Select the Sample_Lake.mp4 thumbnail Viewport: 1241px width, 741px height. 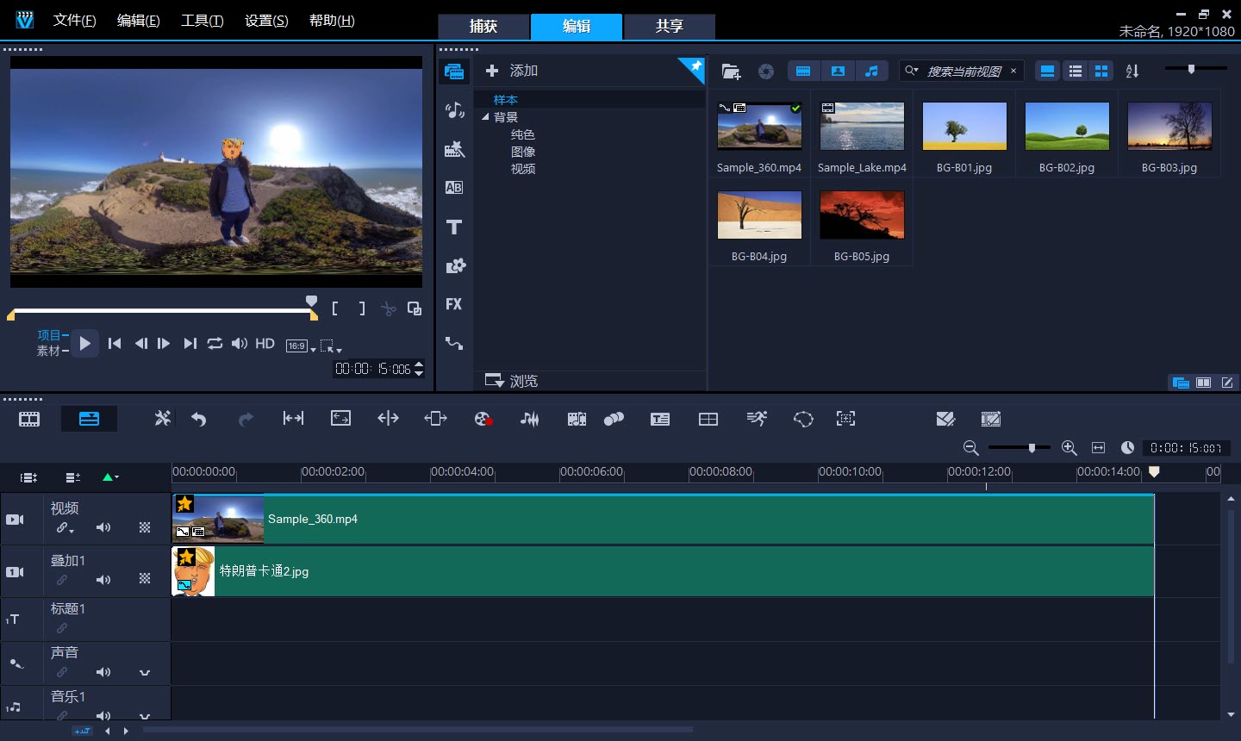[862, 127]
